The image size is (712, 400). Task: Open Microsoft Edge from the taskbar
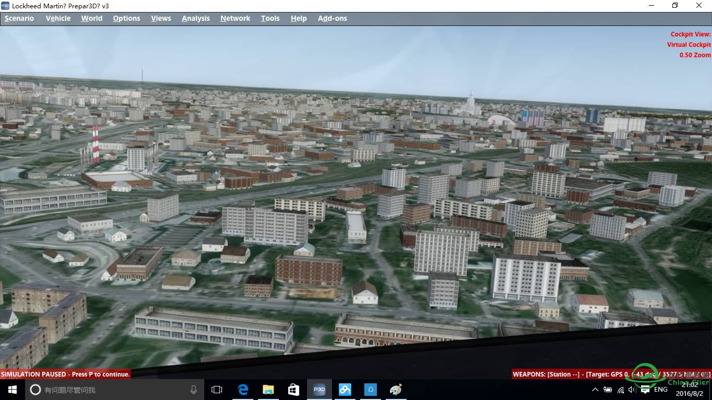tap(243, 389)
